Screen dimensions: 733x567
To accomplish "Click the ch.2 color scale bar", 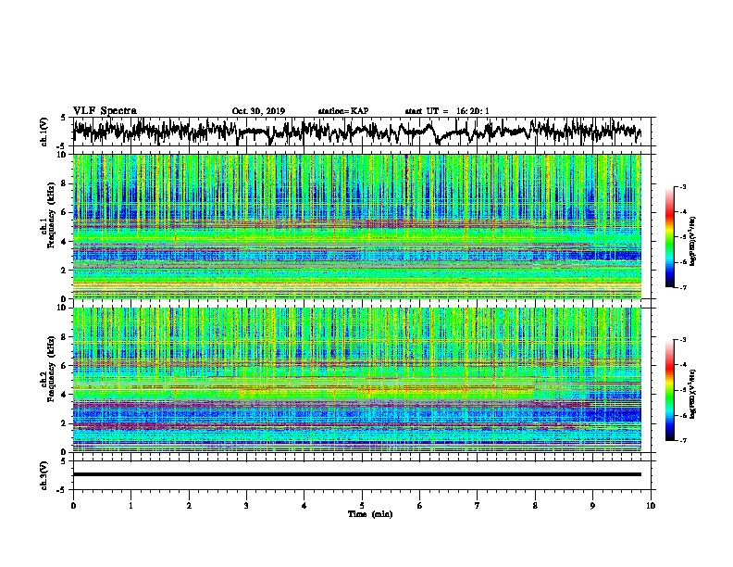I will click(x=670, y=390).
